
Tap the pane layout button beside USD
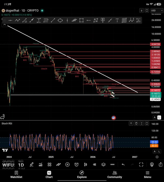[147, 10]
